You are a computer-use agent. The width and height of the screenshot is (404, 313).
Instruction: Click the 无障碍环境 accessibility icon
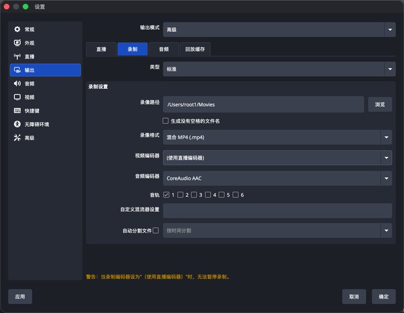click(x=17, y=124)
